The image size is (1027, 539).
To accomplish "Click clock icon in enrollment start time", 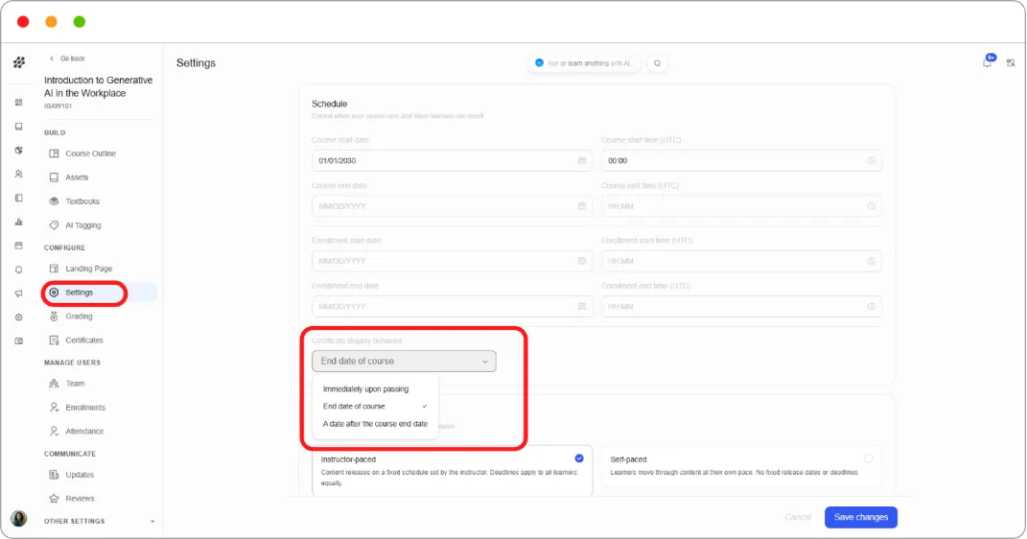I will click(x=871, y=261).
